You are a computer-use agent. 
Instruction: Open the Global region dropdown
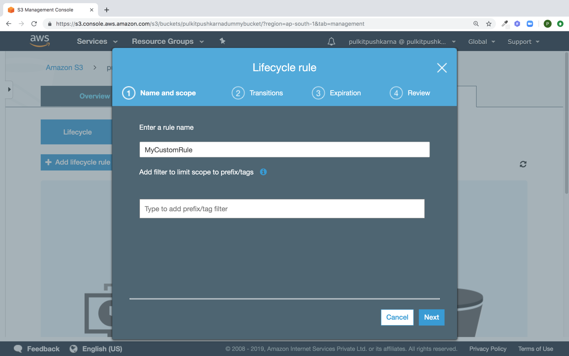[481, 42]
